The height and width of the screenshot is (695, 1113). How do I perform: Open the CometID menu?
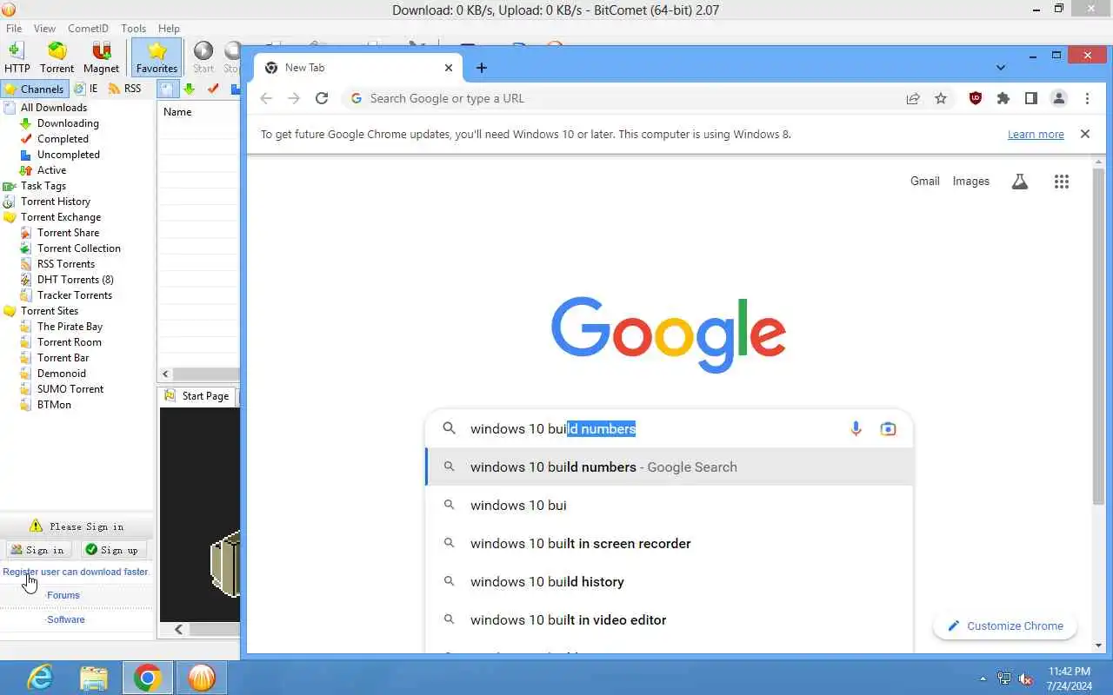tap(88, 29)
